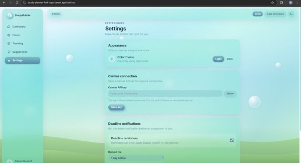The image size is (301, 163).
Task: Click the Appearance section title
Action: coord(117,45)
